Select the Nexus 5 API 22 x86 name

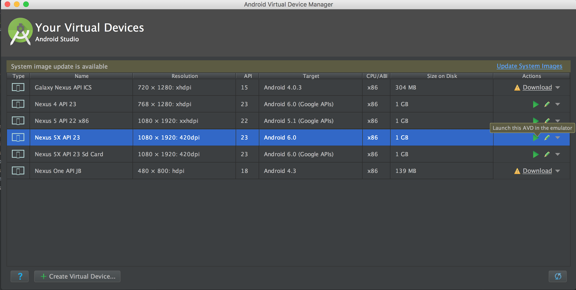pyautogui.click(x=62, y=121)
